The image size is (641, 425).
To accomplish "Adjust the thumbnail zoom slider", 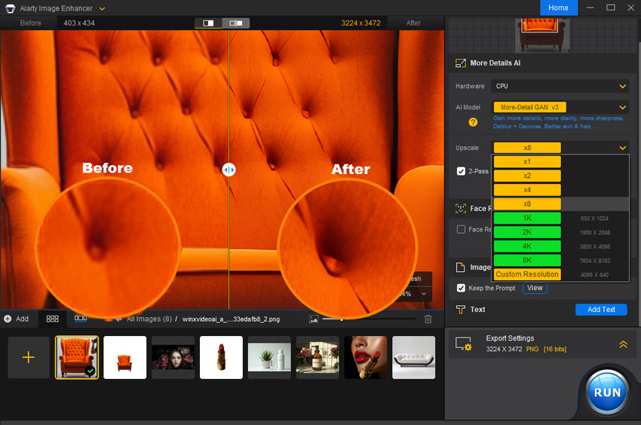I will point(370,320).
